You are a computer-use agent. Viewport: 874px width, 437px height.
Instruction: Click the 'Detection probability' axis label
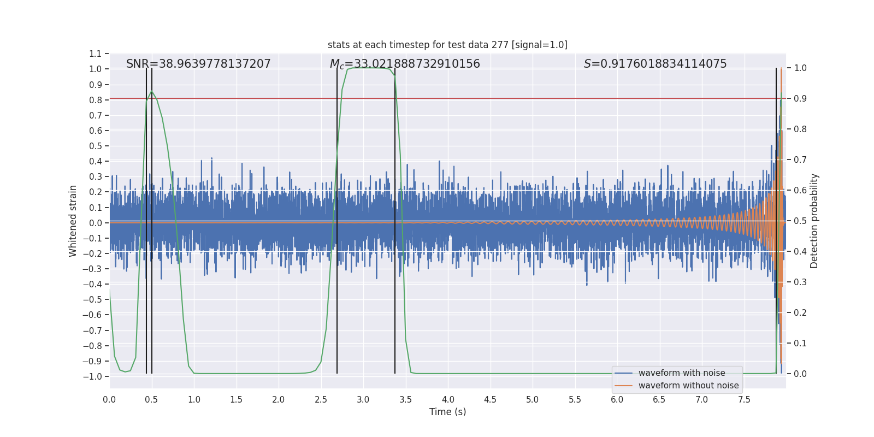coord(814,221)
